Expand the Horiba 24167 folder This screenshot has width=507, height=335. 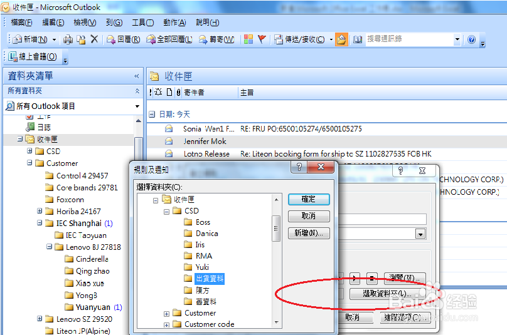click(x=40, y=211)
